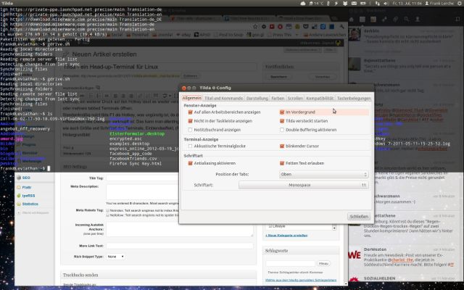Click the 'Trackbacks senden' panel header
Image resolution: width=464 pixels, height=290 pixels.
coord(158,275)
